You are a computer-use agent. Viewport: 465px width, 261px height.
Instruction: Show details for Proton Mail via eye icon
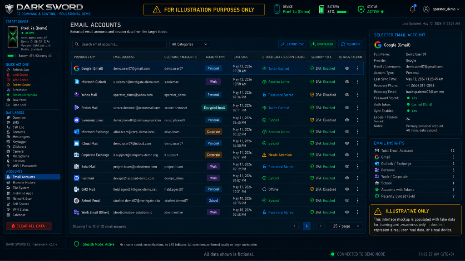click(x=347, y=108)
